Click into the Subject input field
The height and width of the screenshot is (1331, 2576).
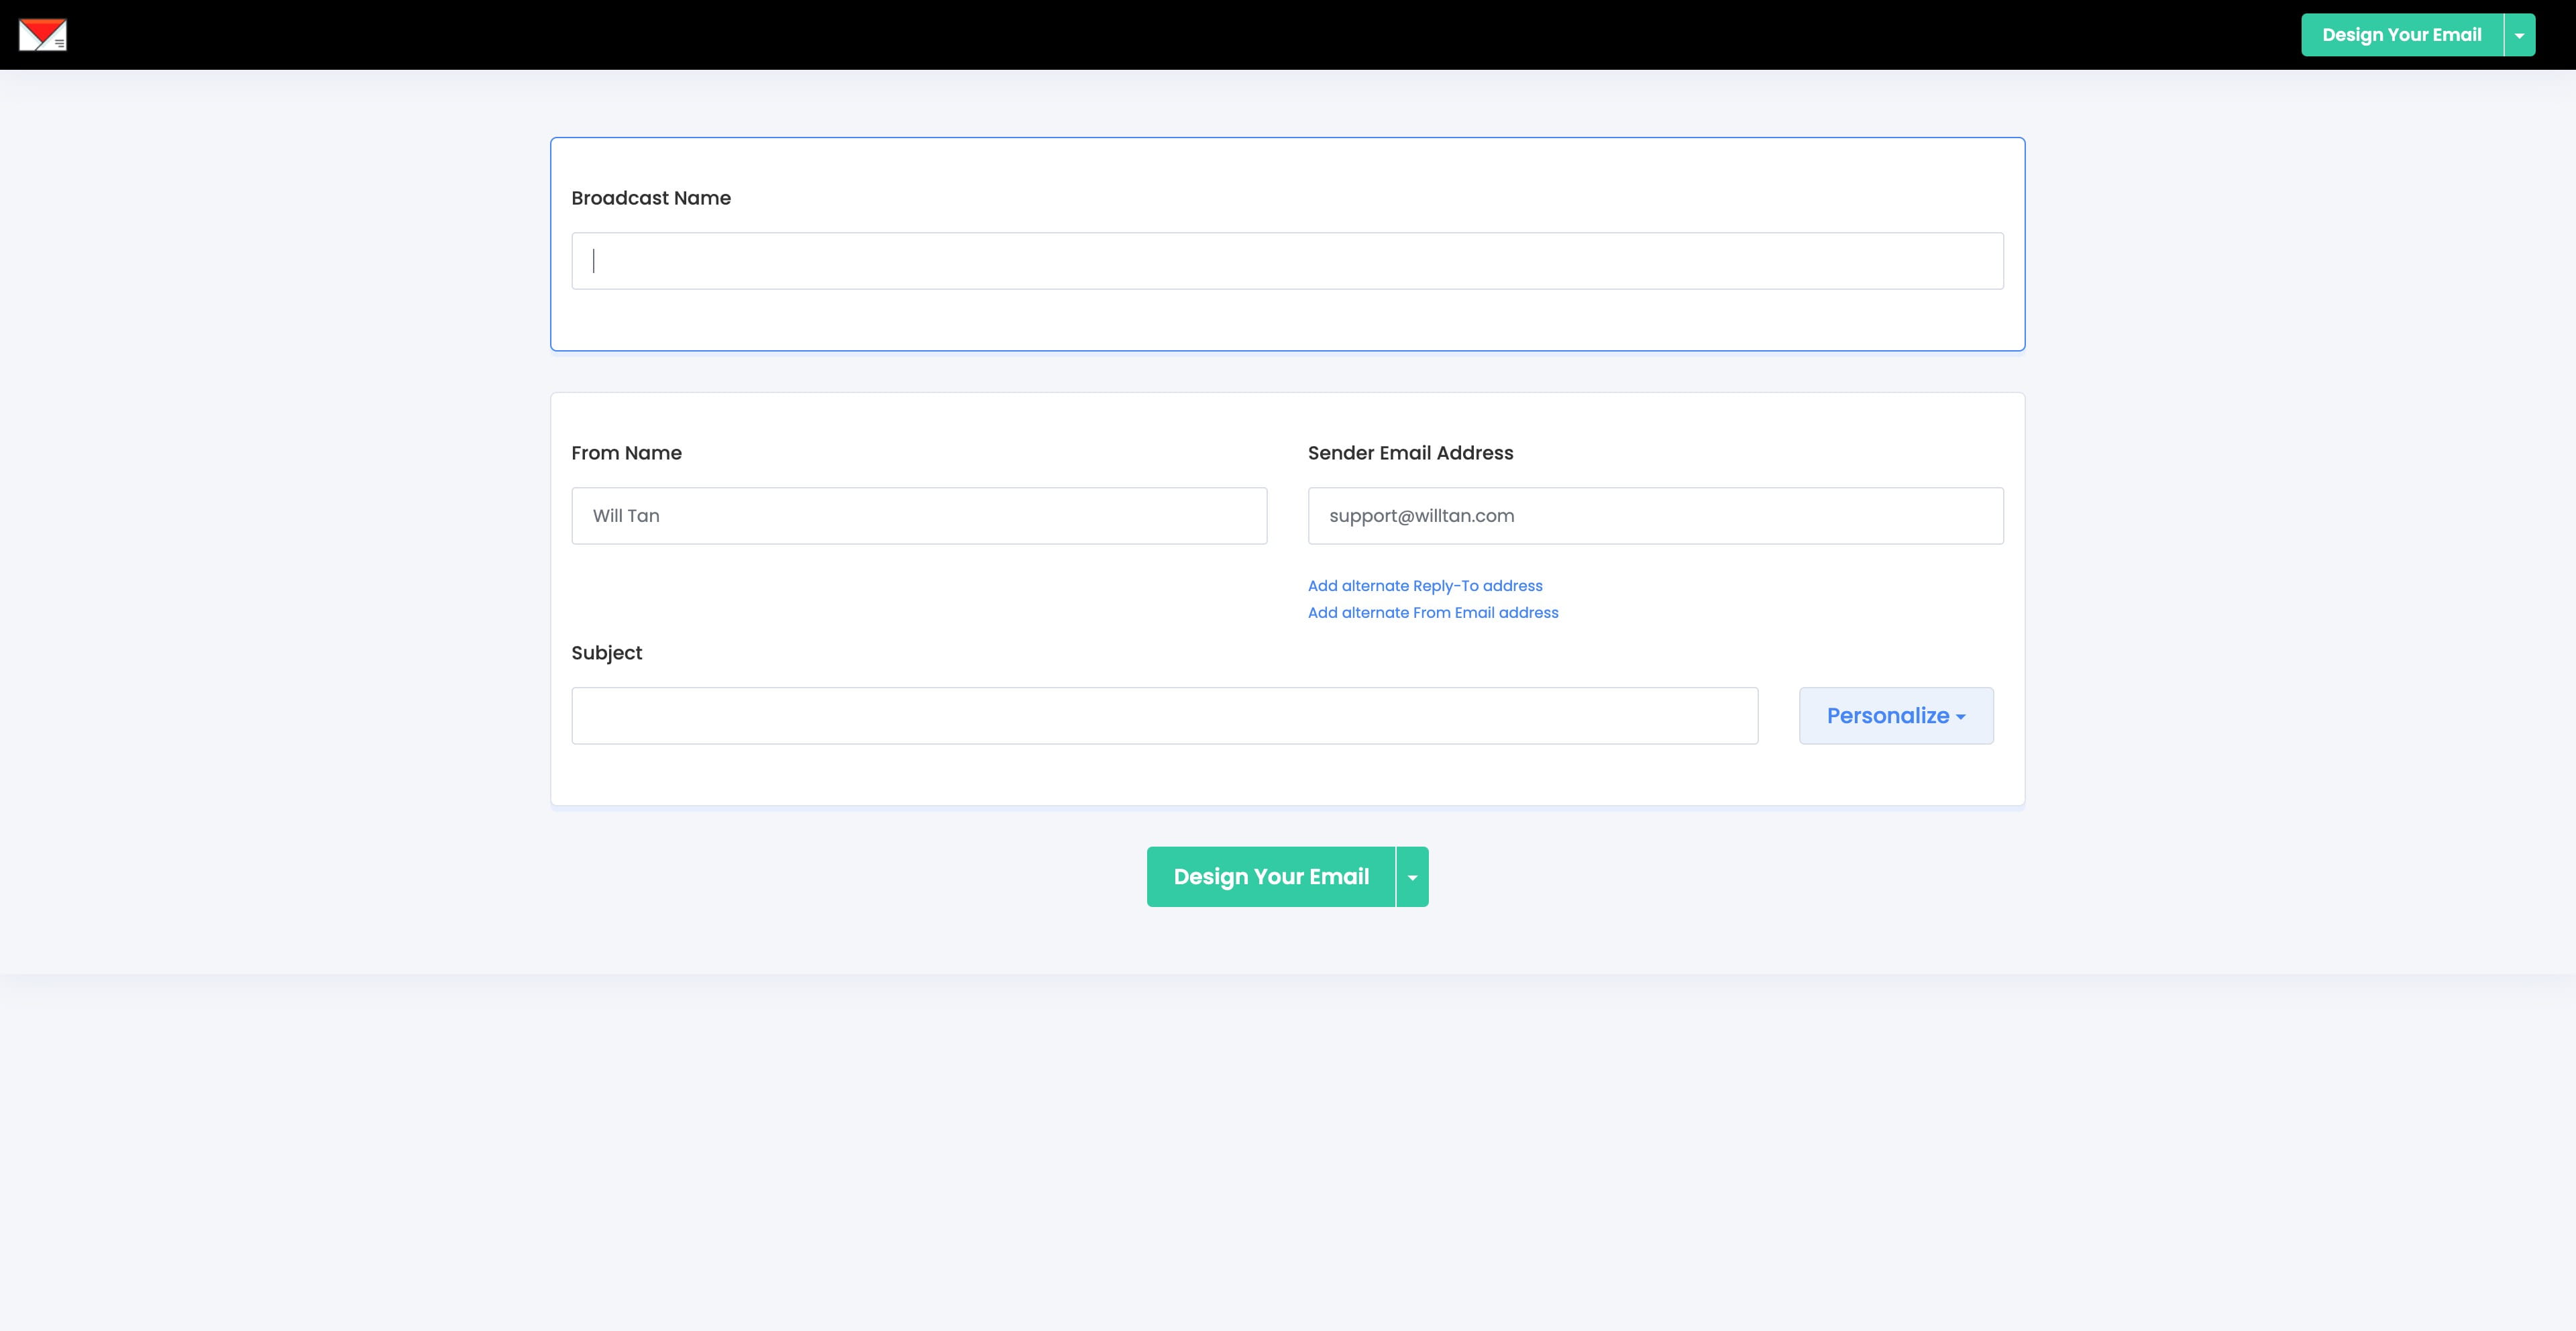[1164, 716]
